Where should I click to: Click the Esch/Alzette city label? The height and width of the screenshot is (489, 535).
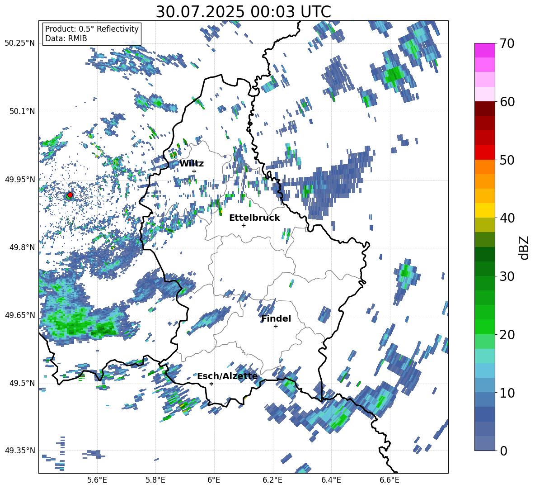[x=227, y=376]
